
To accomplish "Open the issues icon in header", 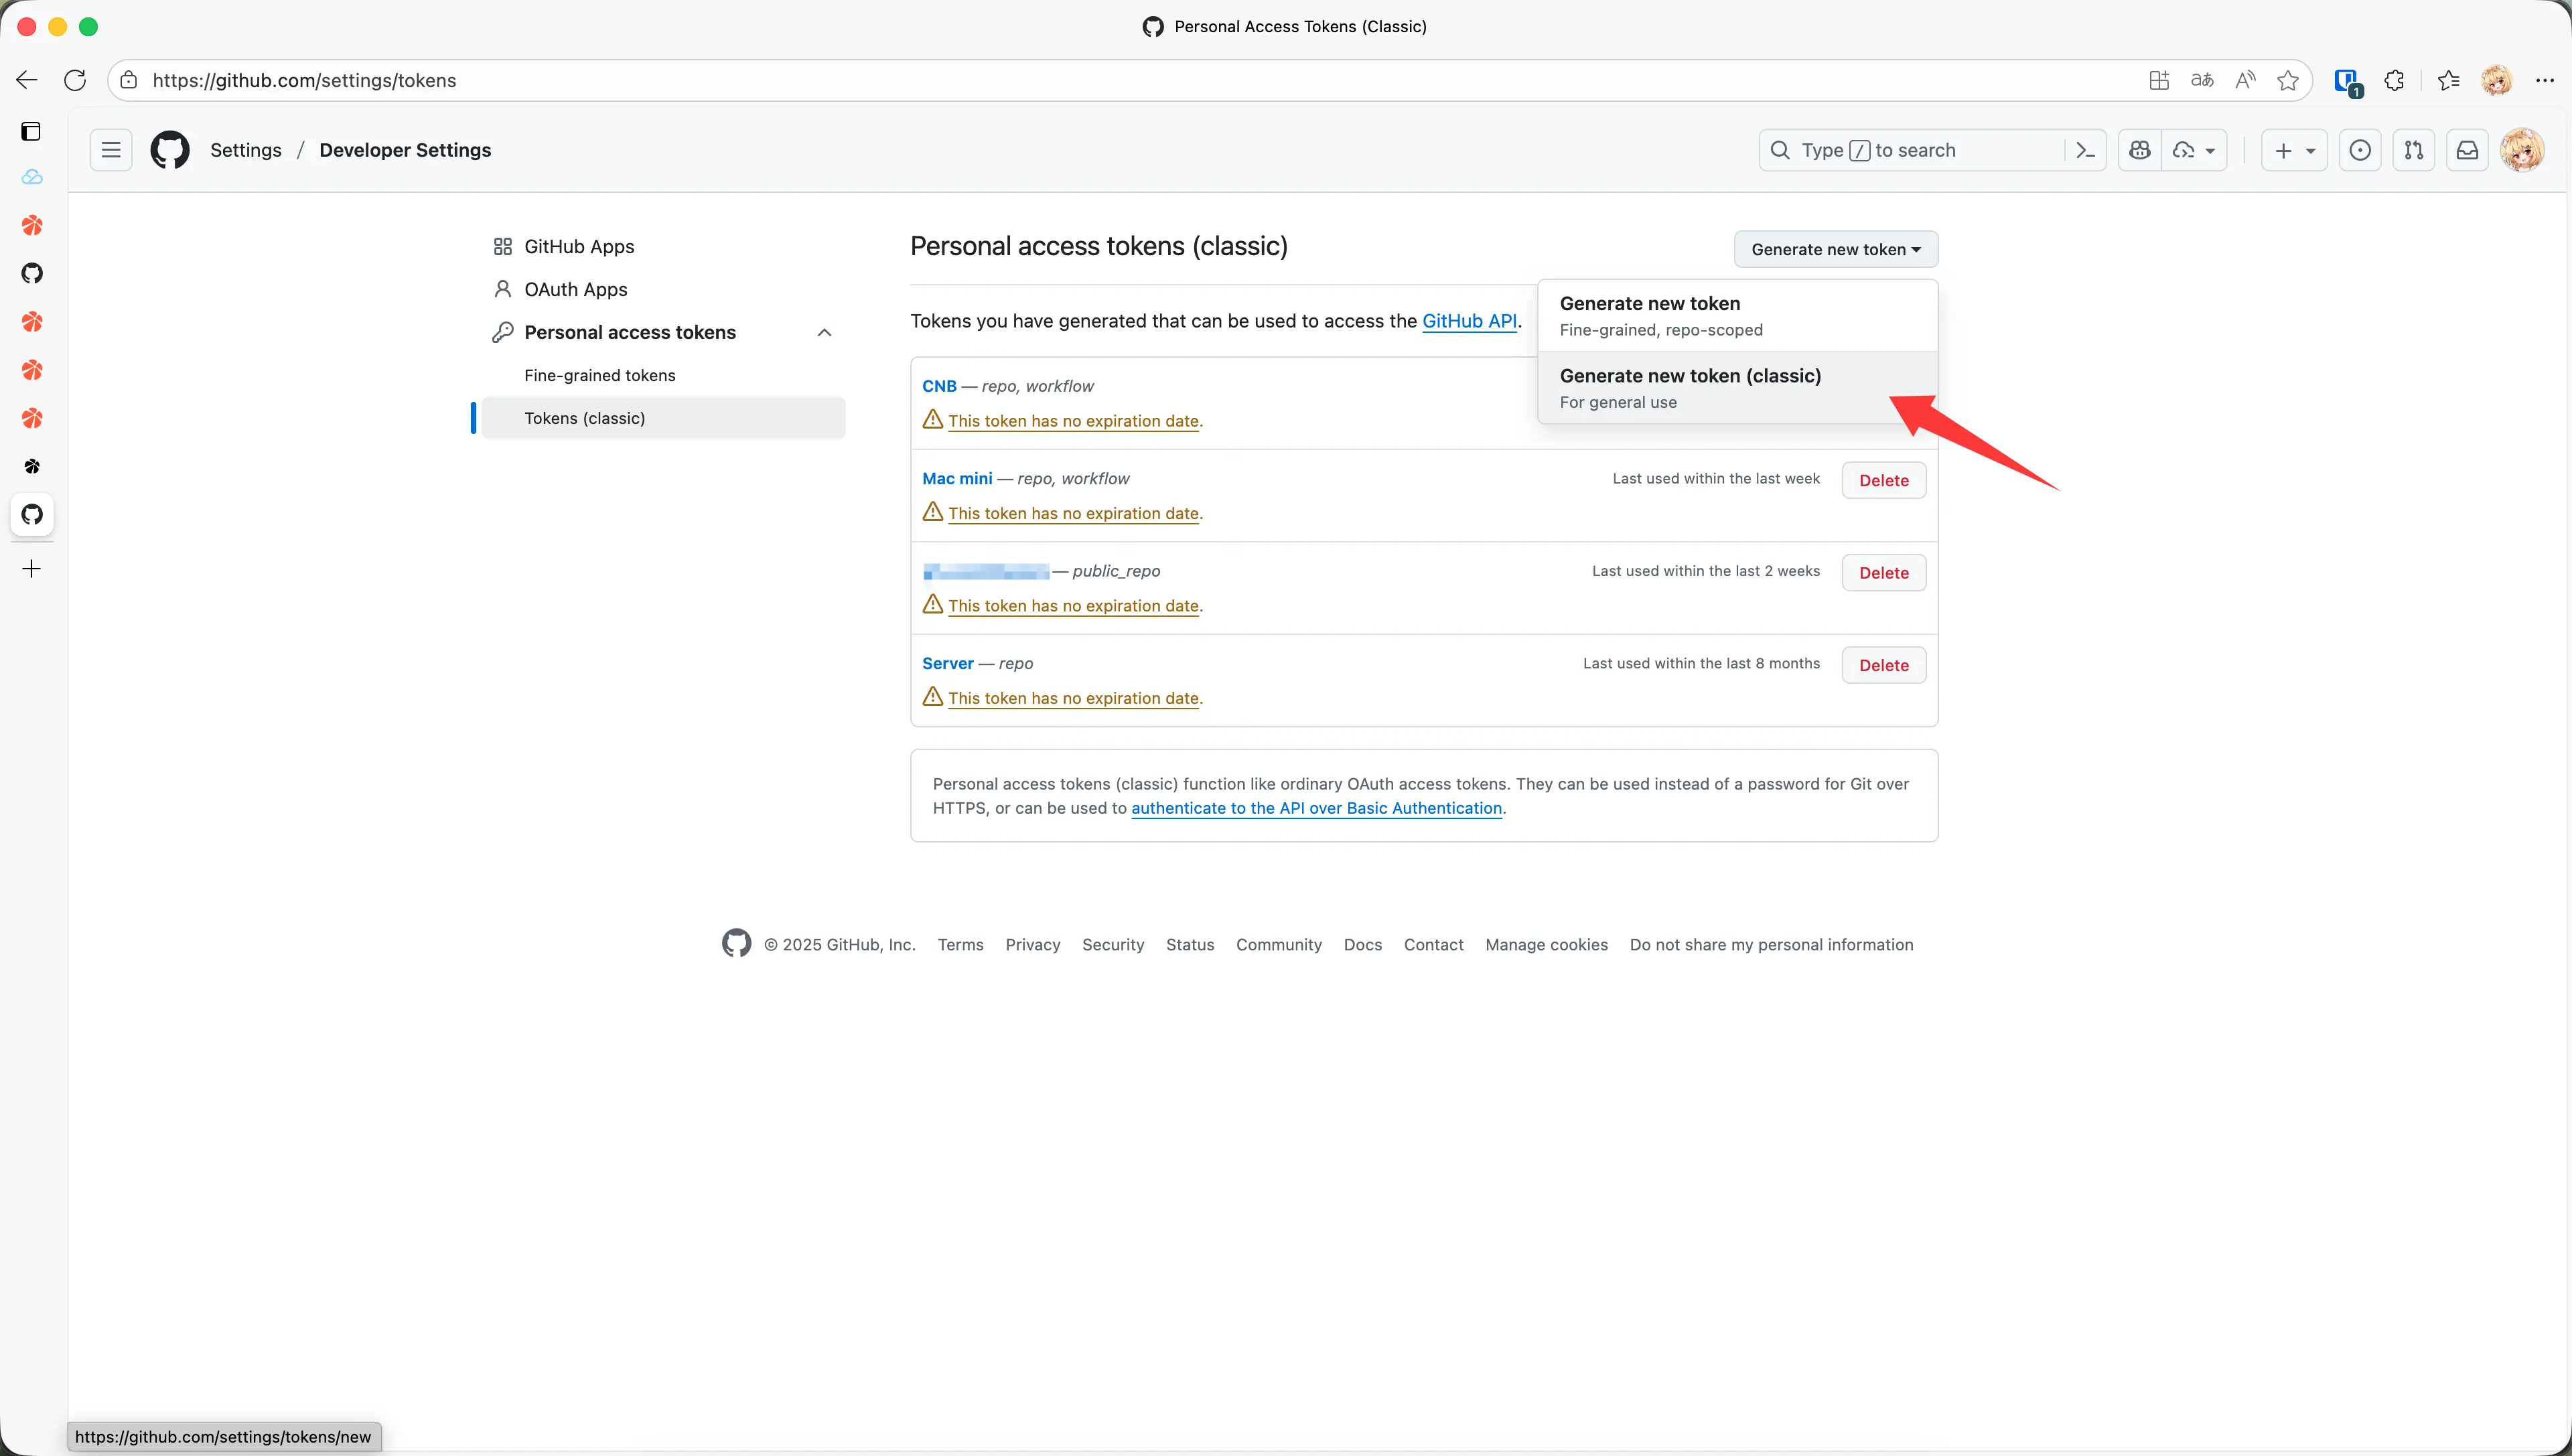I will [x=2360, y=150].
